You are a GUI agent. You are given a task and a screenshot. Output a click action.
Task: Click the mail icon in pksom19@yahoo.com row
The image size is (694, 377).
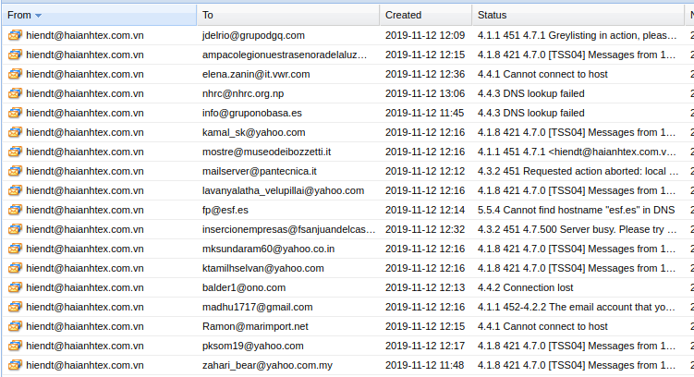[x=15, y=346]
